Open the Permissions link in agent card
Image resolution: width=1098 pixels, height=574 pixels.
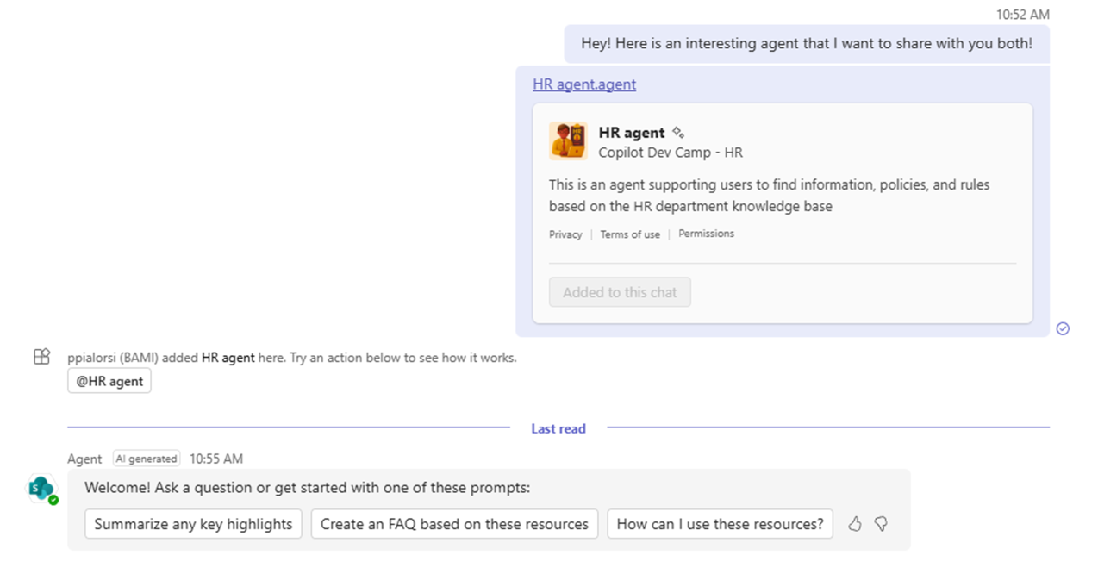706,234
